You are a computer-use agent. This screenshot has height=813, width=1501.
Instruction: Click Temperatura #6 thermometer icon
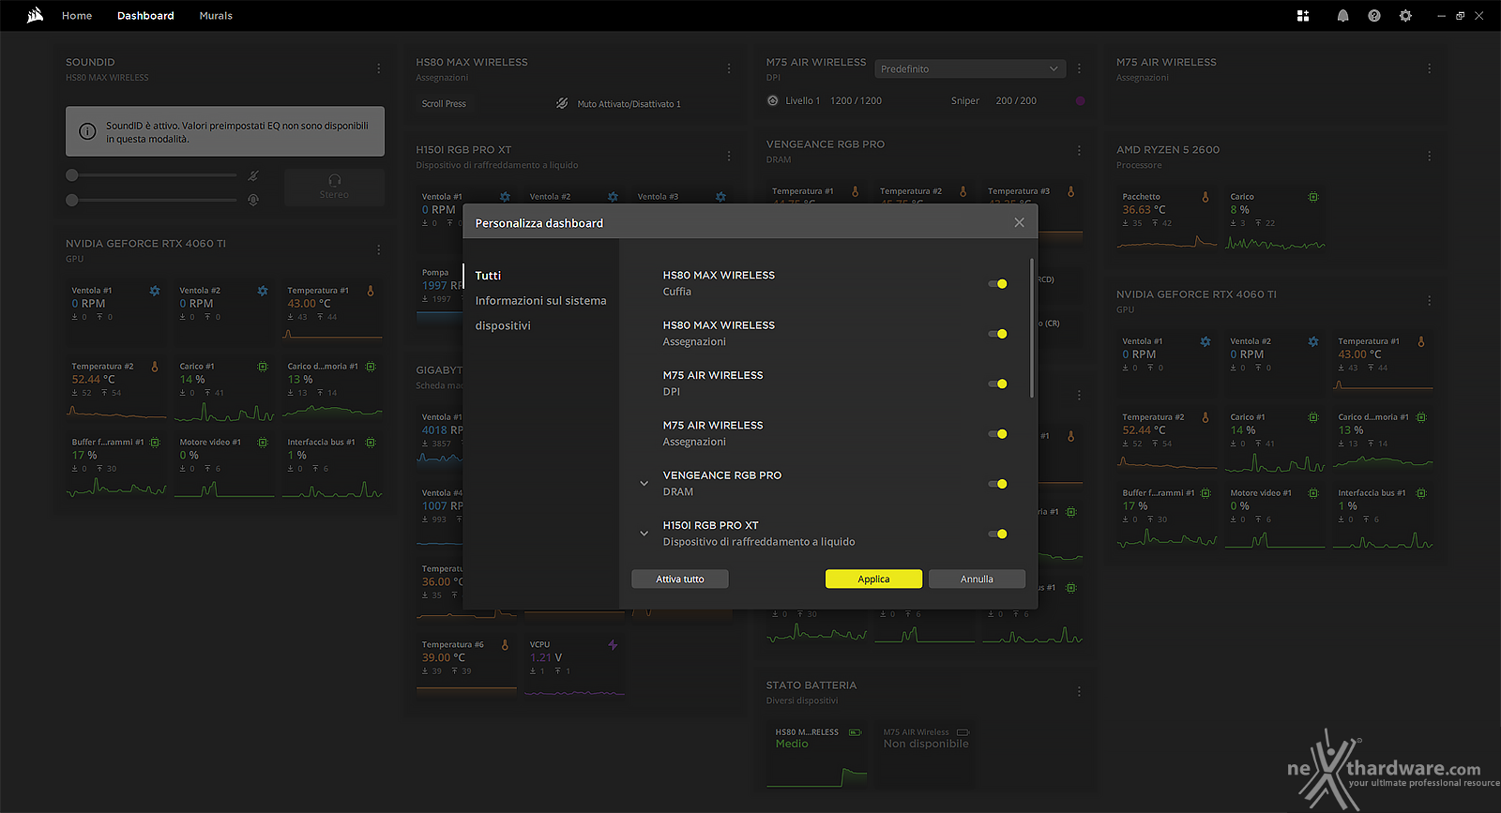tap(505, 645)
